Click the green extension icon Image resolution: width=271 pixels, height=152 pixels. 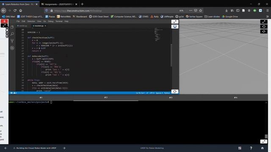(x=255, y=11)
